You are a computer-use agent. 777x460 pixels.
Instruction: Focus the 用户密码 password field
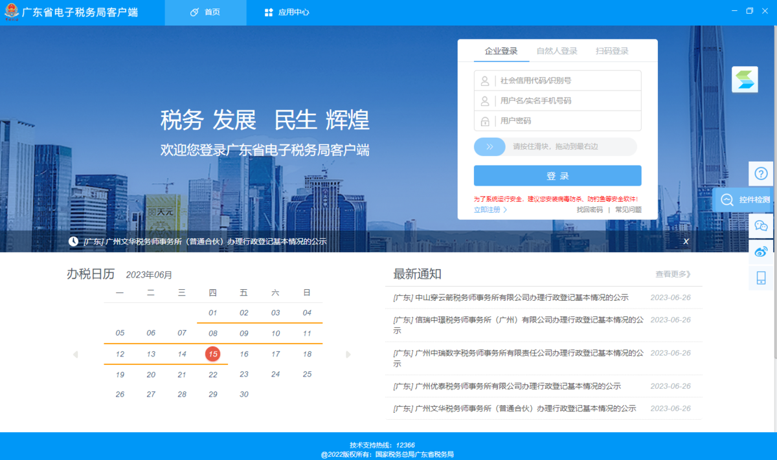557,121
